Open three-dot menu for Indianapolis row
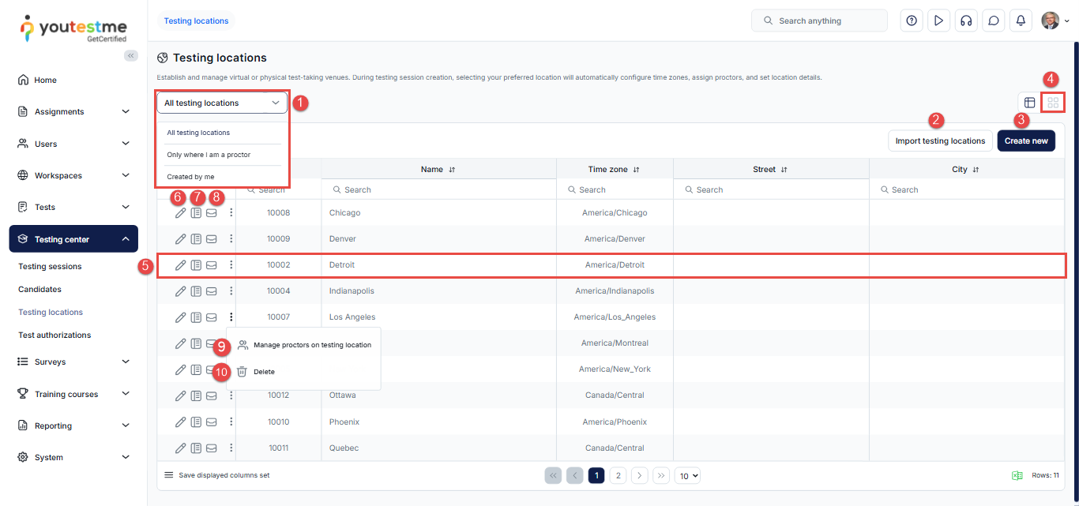Viewport: 1079px width, 506px height. tap(231, 291)
